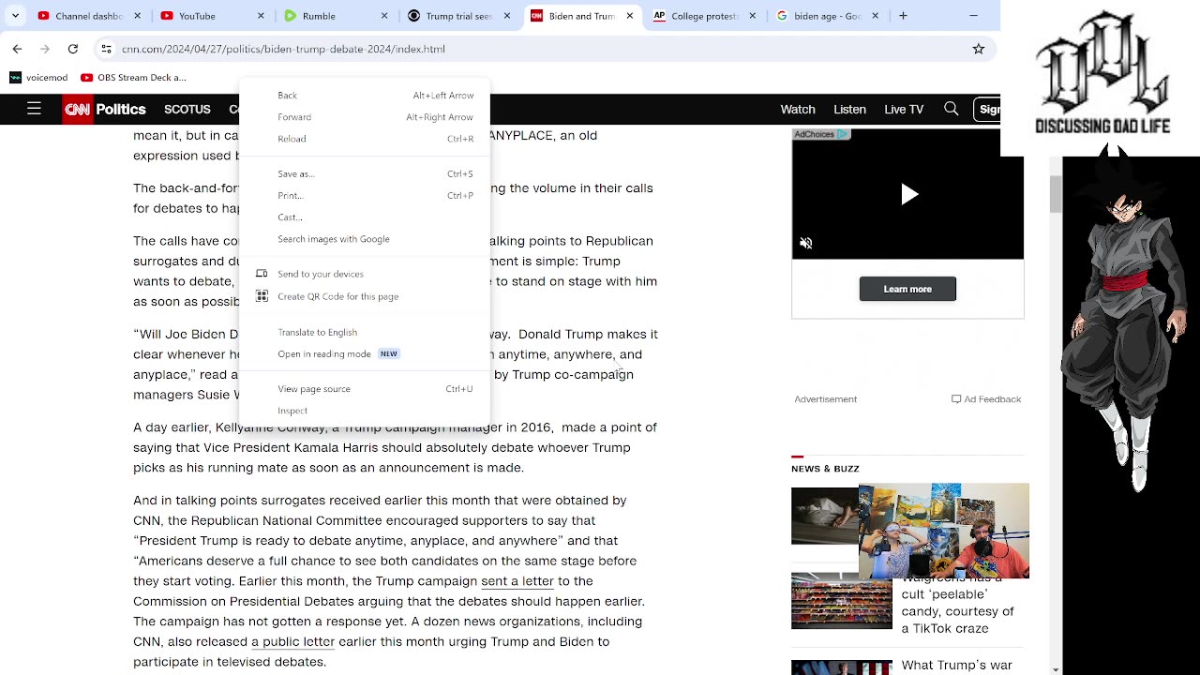Close the Biden and Trump tab
The image size is (1200, 675).
630,16
